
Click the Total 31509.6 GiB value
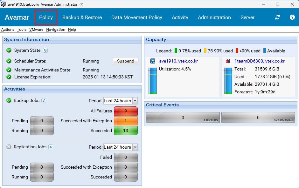[x=267, y=69]
